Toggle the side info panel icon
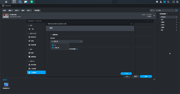 (176, 10)
